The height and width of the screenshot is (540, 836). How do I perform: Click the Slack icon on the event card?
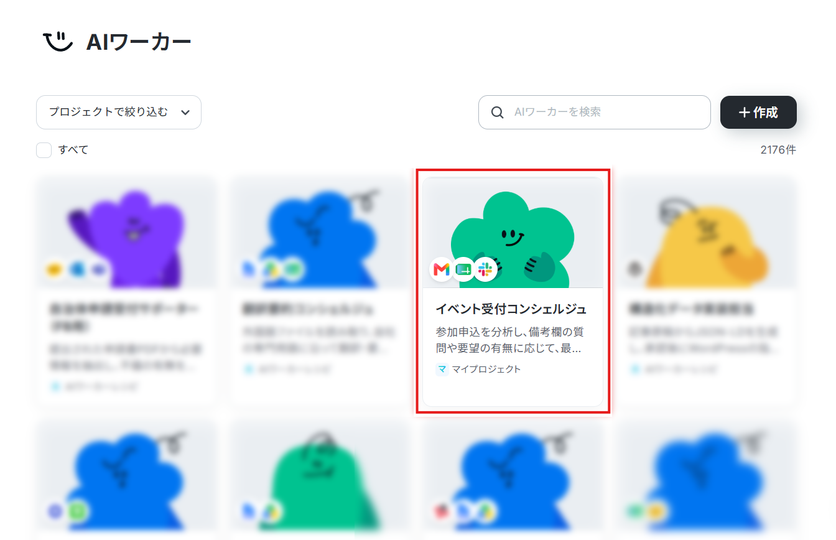pos(485,269)
